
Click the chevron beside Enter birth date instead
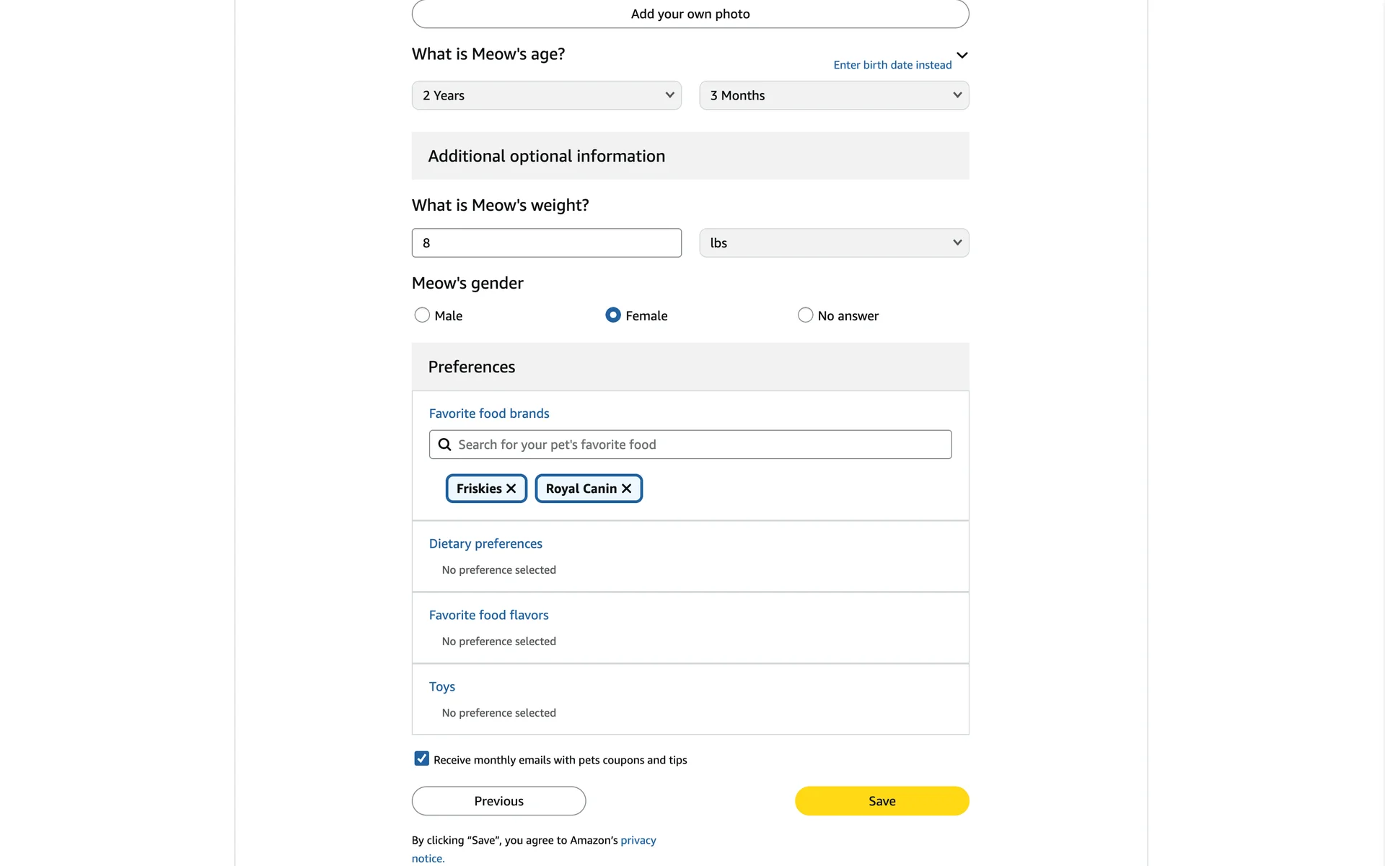962,56
